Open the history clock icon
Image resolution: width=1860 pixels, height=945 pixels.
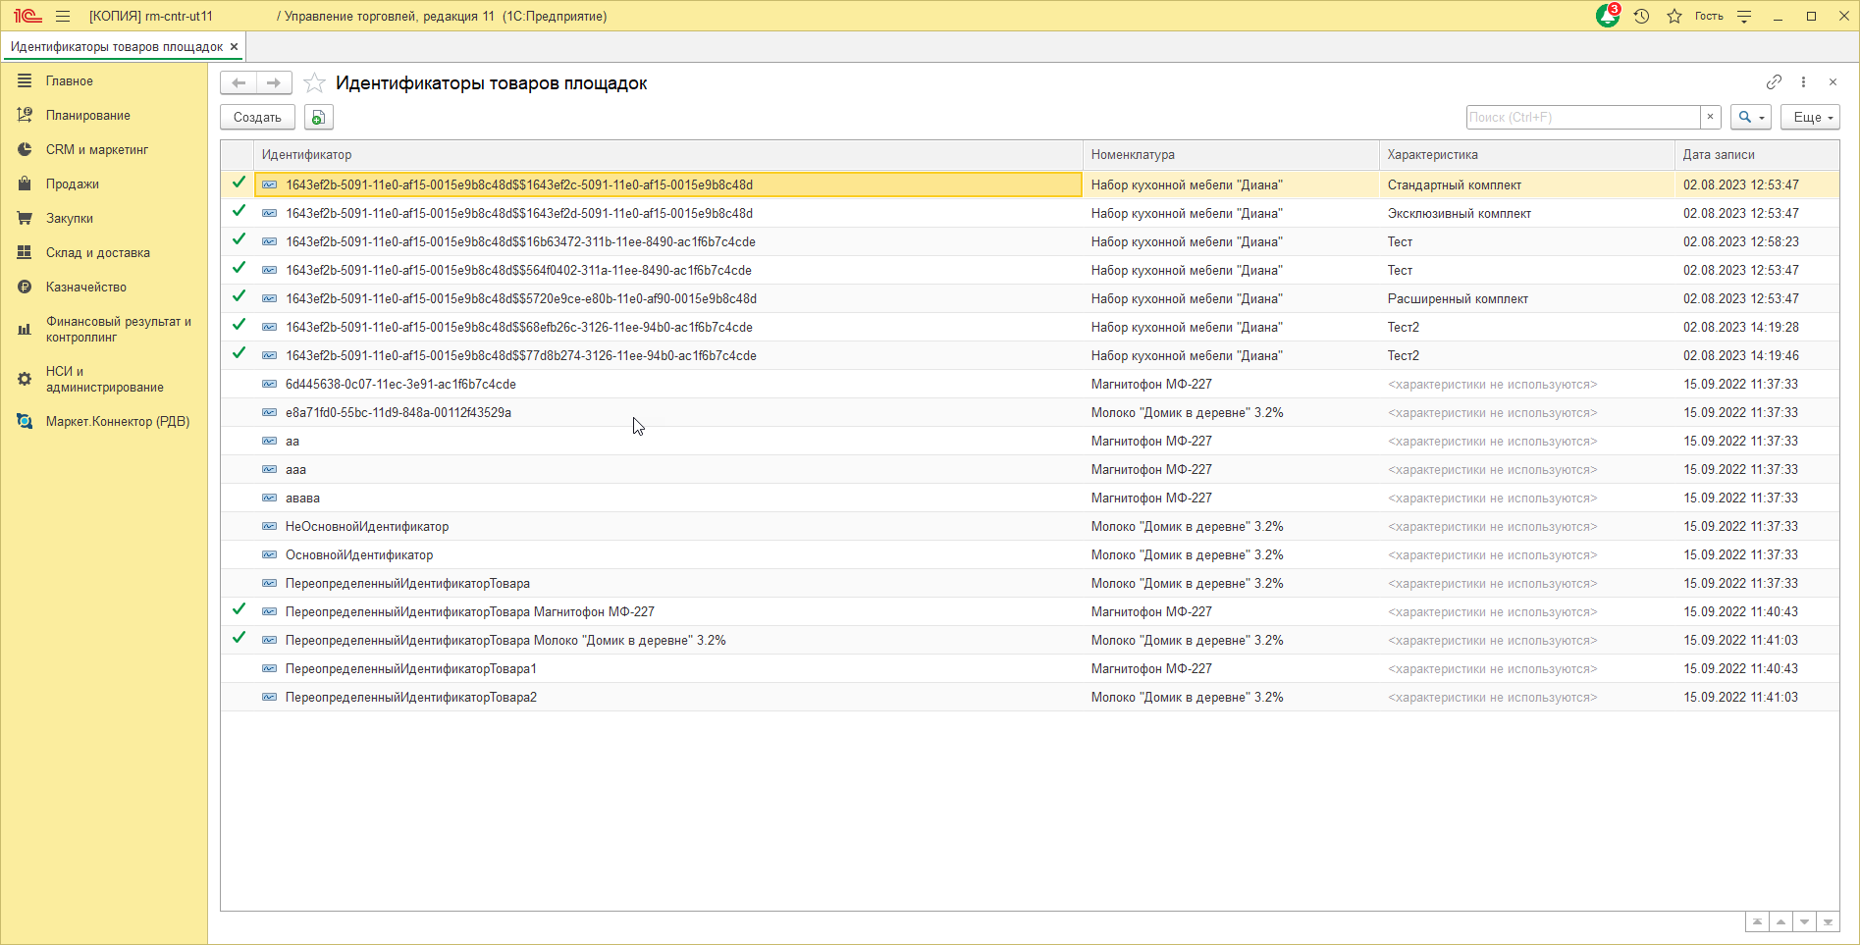(1641, 17)
